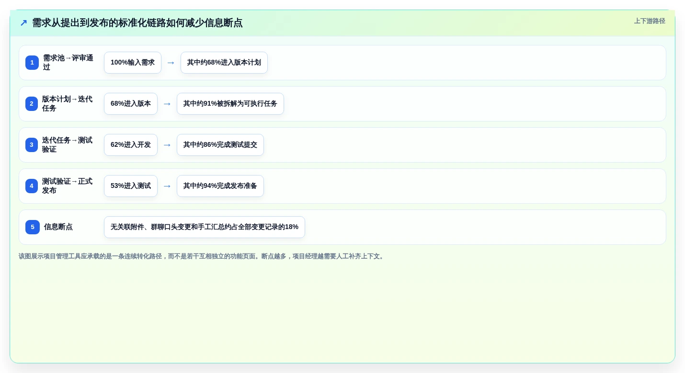This screenshot has height=373, width=685.
Task: Click the 版本计划→迭代任务 step label
Action: click(68, 104)
